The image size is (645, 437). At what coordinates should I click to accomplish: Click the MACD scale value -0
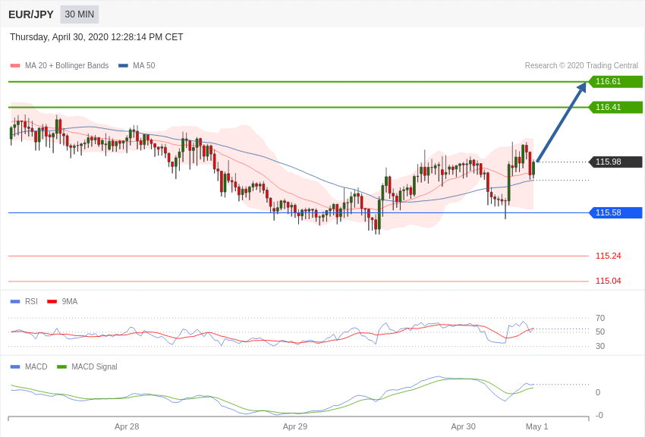pyautogui.click(x=599, y=415)
